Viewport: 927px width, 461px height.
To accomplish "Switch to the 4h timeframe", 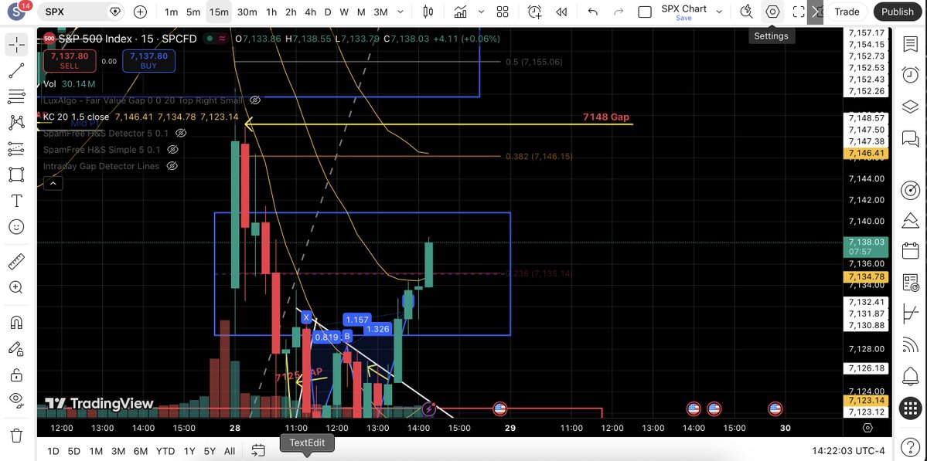I will pyautogui.click(x=310, y=12).
